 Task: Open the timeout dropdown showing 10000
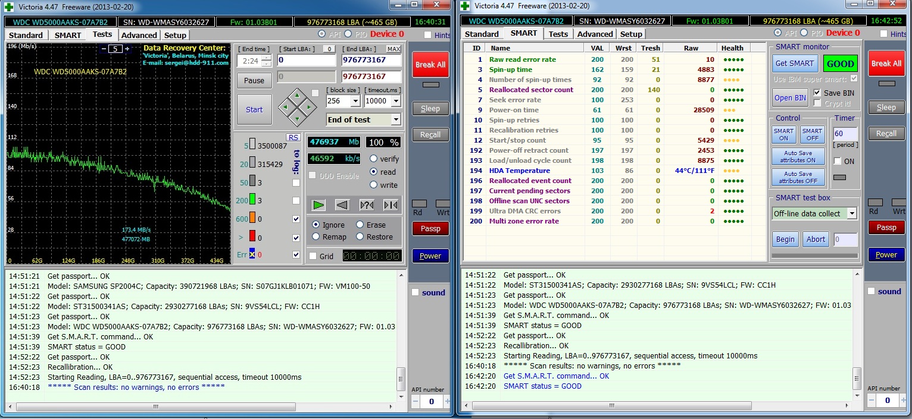[396, 101]
